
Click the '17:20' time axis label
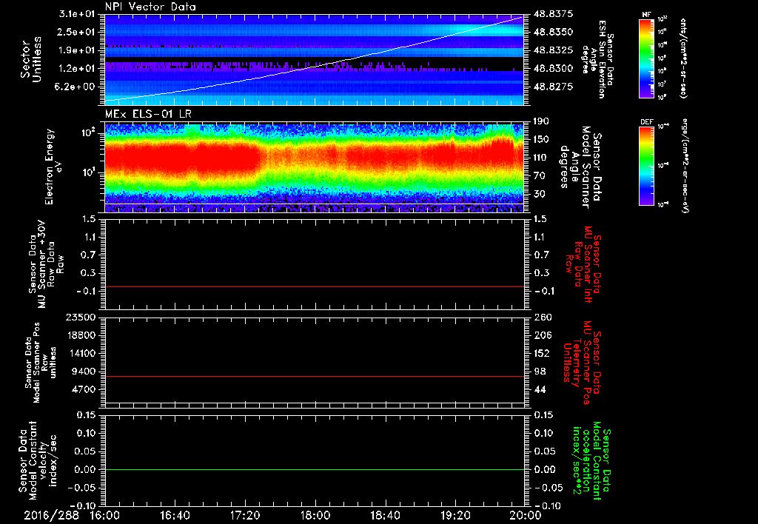point(245,516)
